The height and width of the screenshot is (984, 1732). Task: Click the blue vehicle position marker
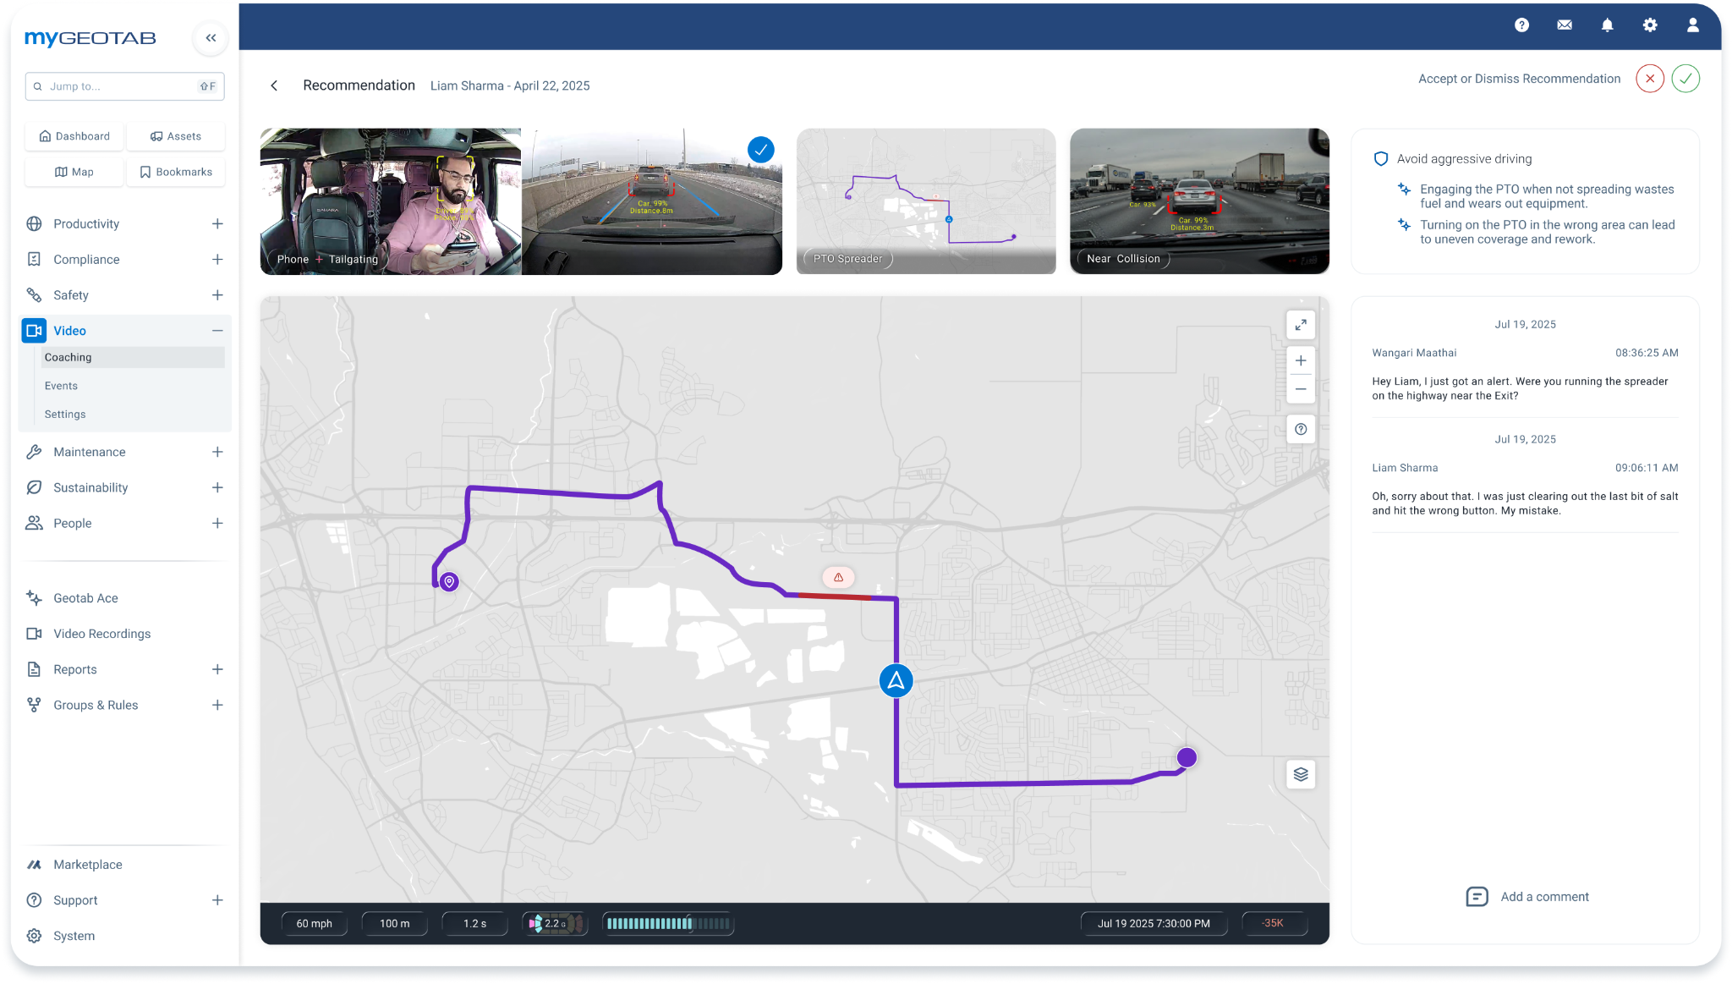pos(896,680)
